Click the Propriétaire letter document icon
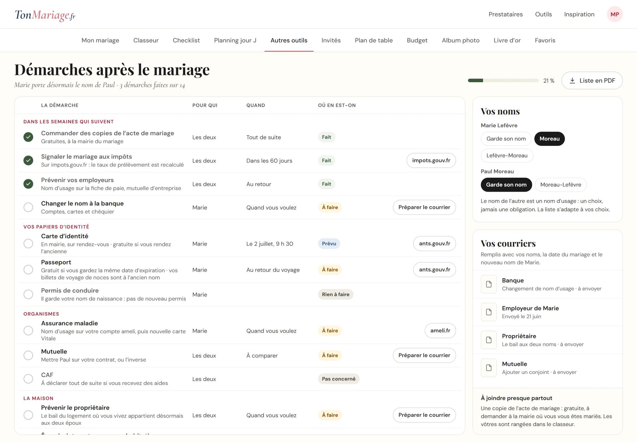The image size is (637, 442). pos(489,340)
